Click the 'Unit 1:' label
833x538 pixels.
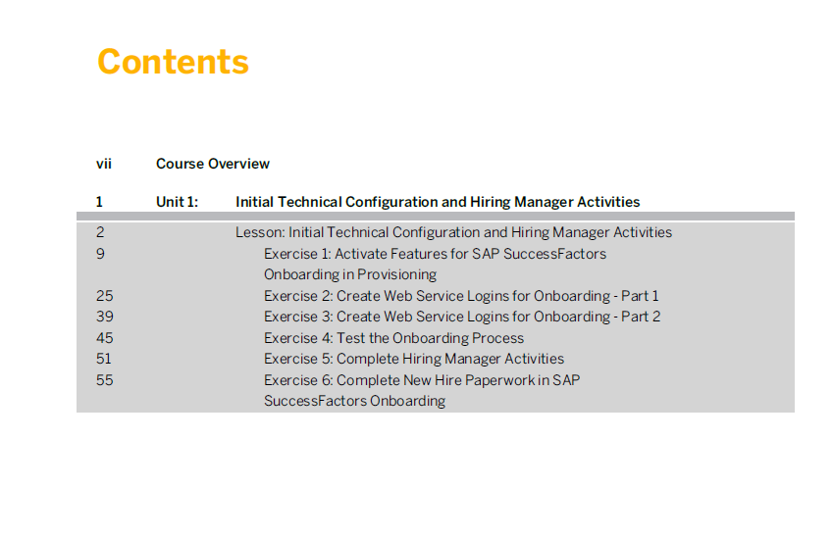pyautogui.click(x=177, y=202)
